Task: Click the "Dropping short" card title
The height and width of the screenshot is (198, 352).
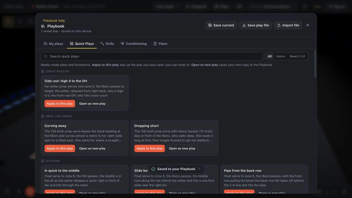Action: coord(147,126)
